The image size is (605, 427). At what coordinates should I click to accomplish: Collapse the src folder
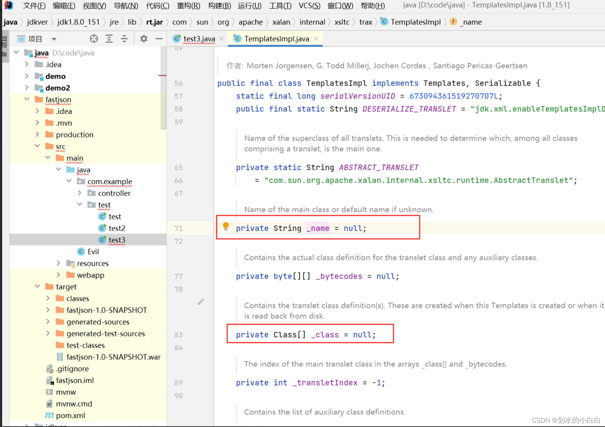pos(37,146)
